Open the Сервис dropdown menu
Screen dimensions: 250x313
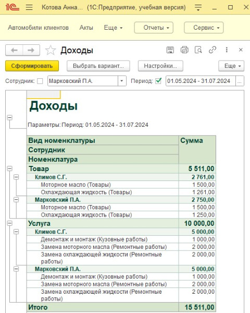point(204,28)
